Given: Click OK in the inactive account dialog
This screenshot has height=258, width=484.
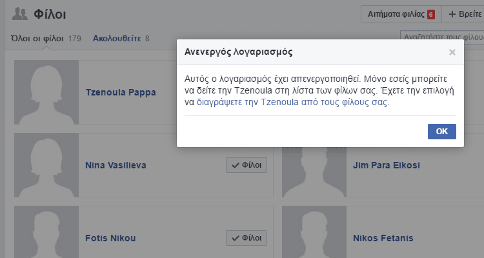Looking at the screenshot, I should coord(441,132).
